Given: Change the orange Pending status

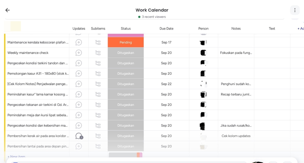Looking at the screenshot, I should (x=126, y=42).
